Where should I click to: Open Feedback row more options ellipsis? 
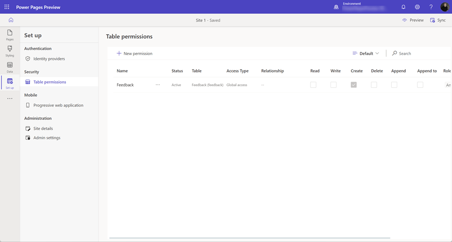tap(158, 85)
